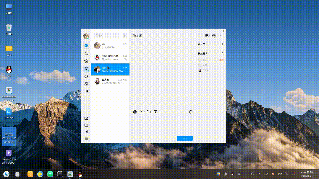The width and height of the screenshot is (319, 179).
Task: Toggle mute on the taskbar volume icon
Action: click(x=266, y=174)
